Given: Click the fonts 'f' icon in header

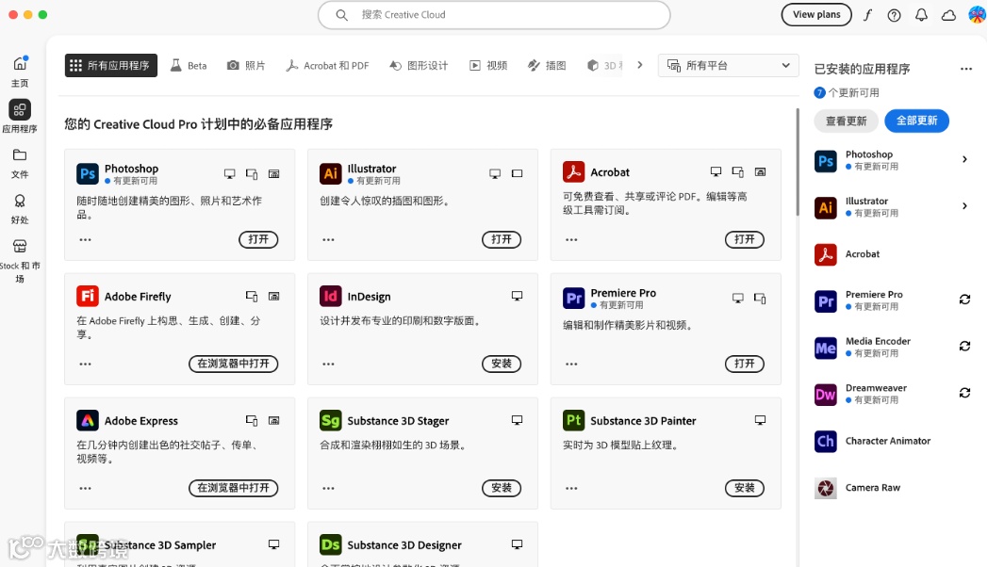Looking at the screenshot, I should (x=867, y=15).
